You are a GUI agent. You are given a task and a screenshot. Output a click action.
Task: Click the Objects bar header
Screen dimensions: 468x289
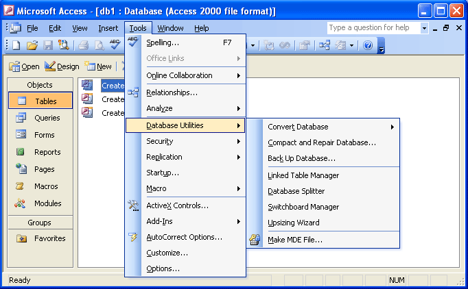pyautogui.click(x=40, y=85)
